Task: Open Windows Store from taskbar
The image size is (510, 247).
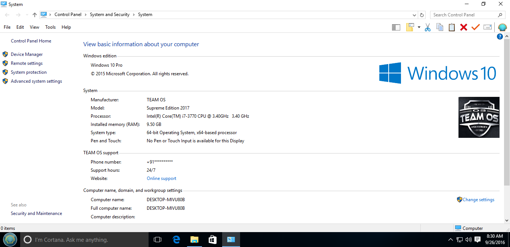Action: pyautogui.click(x=212, y=240)
